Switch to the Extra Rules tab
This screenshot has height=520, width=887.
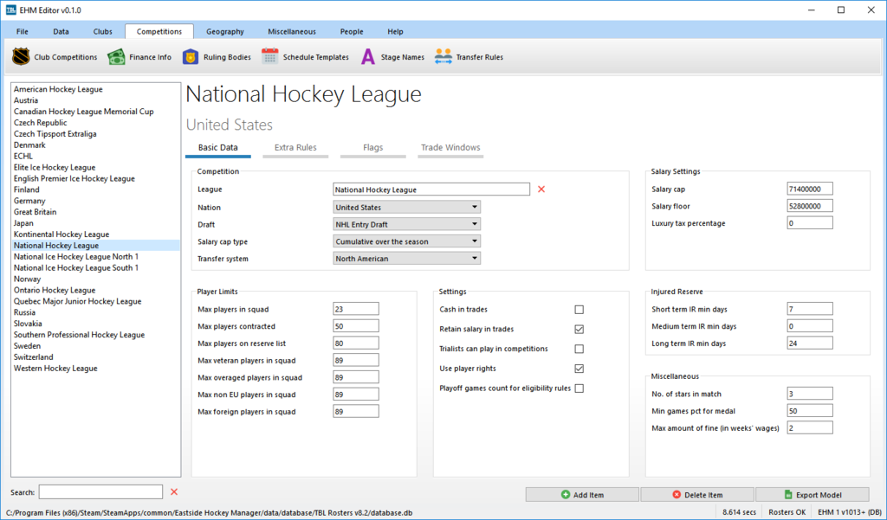pos(295,148)
